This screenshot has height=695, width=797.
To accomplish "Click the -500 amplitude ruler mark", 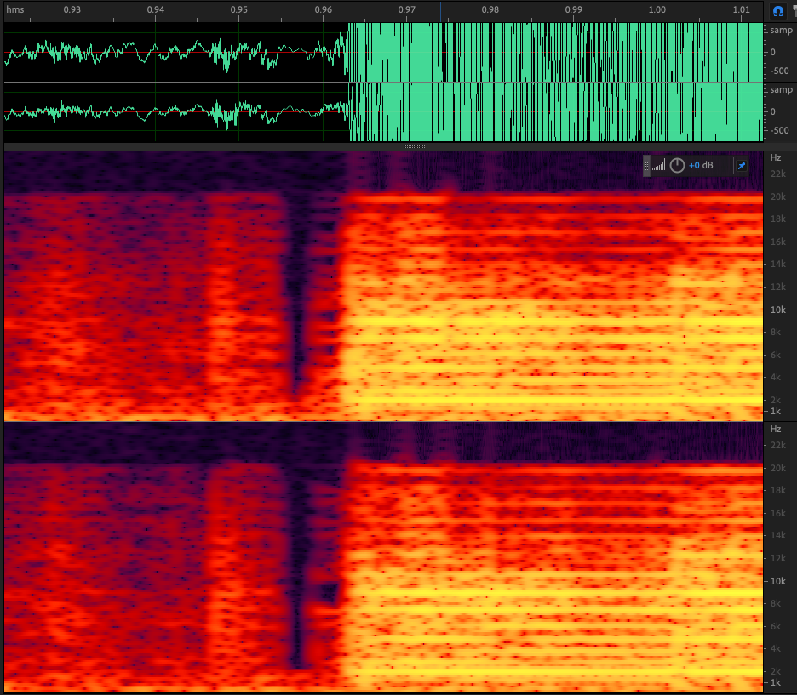I will point(779,71).
